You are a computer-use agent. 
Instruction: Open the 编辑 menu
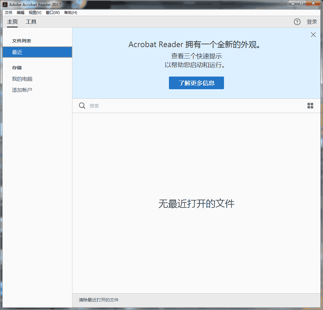[21, 13]
